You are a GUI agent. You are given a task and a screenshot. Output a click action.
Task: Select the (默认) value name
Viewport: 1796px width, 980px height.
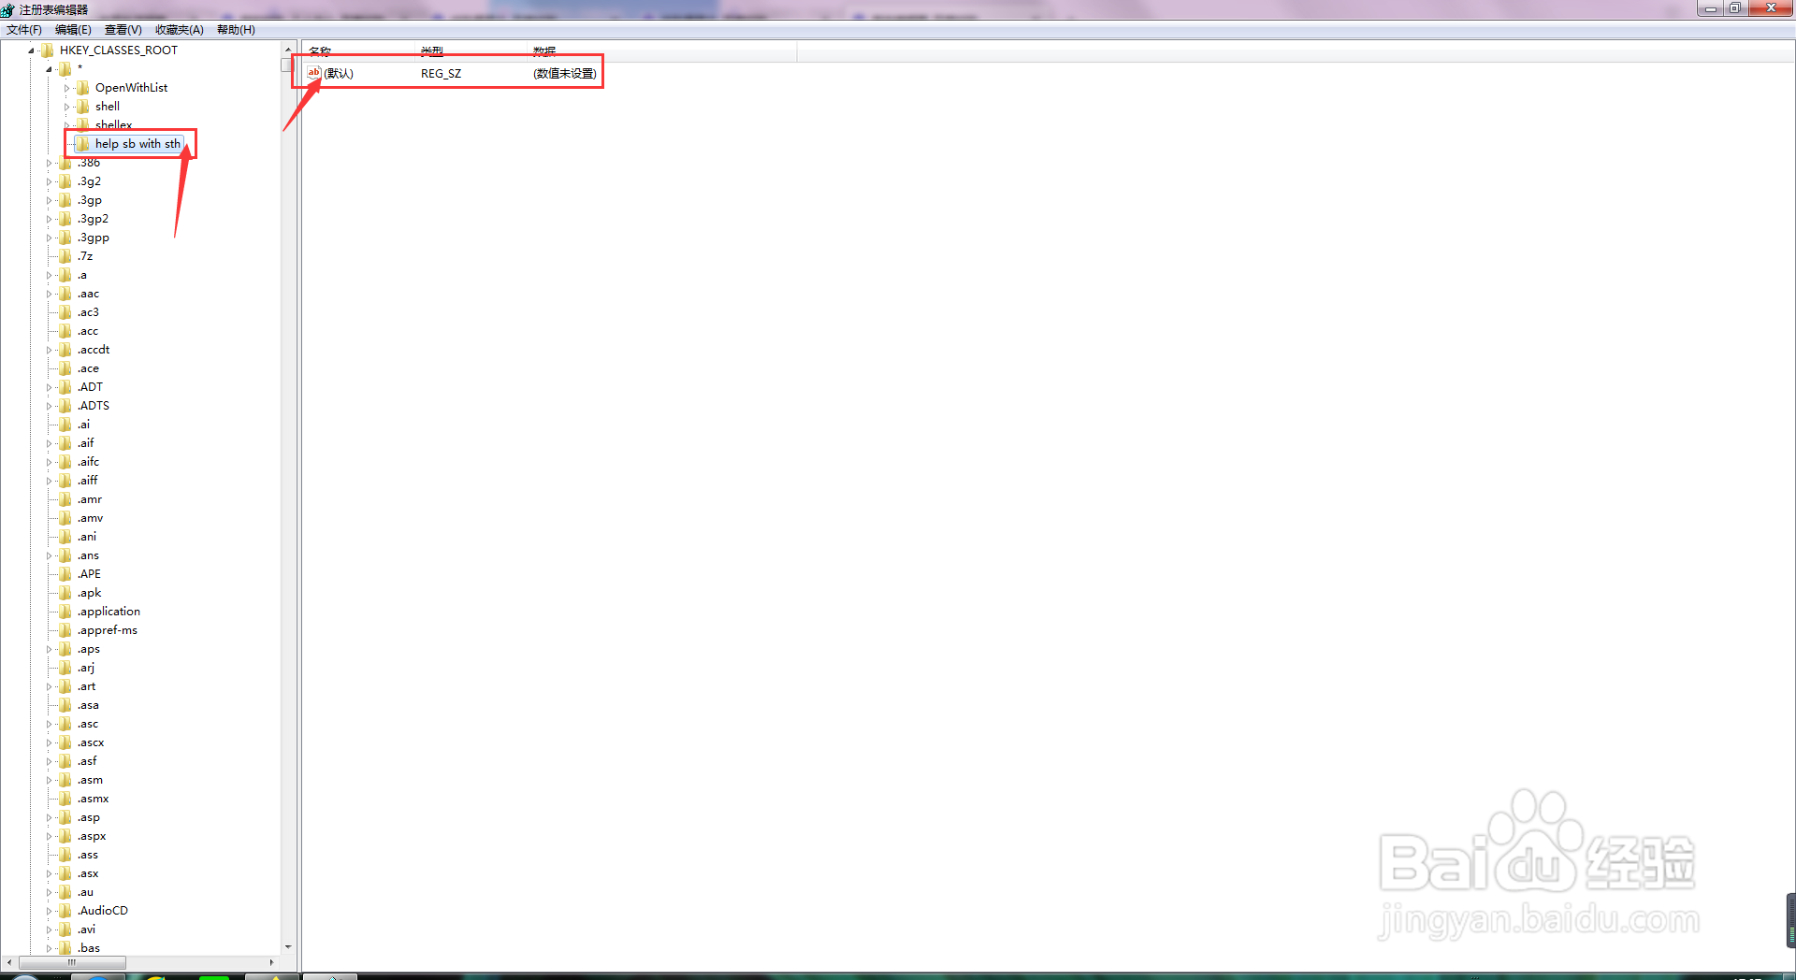(x=339, y=74)
